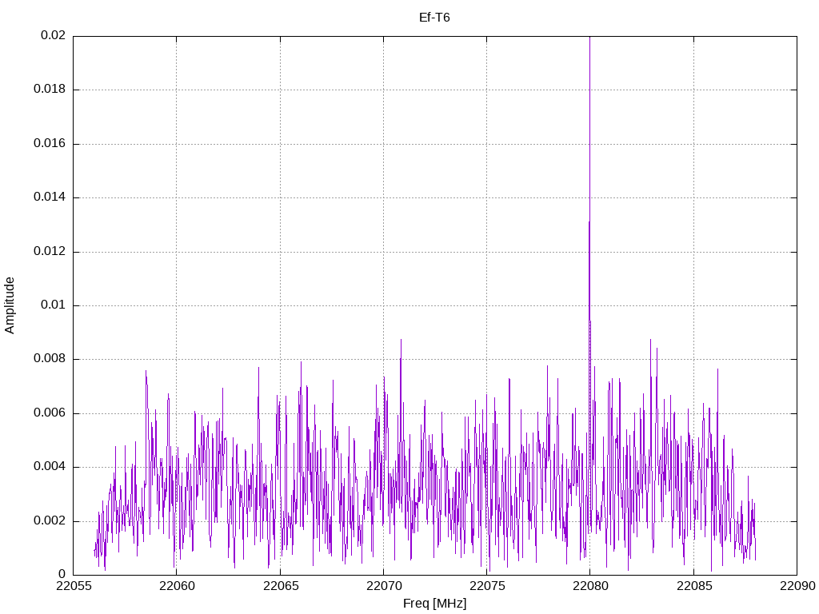
Task: Pick the 22065 x-axis tick label
Action: tap(280, 587)
